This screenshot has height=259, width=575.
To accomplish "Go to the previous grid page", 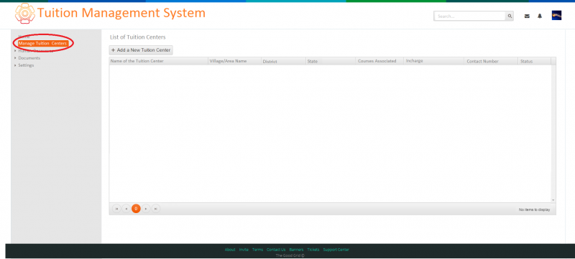I will [126, 209].
